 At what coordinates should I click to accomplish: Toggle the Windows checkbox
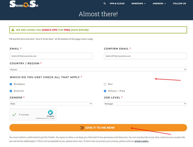click(11, 84)
